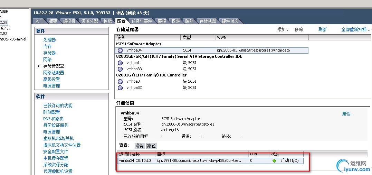
Task: Open 已获许可的功能 link
Action: coord(58,106)
